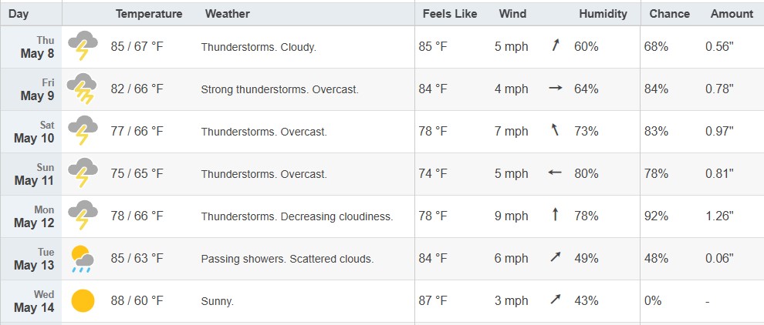Select the Chance column header

point(670,14)
